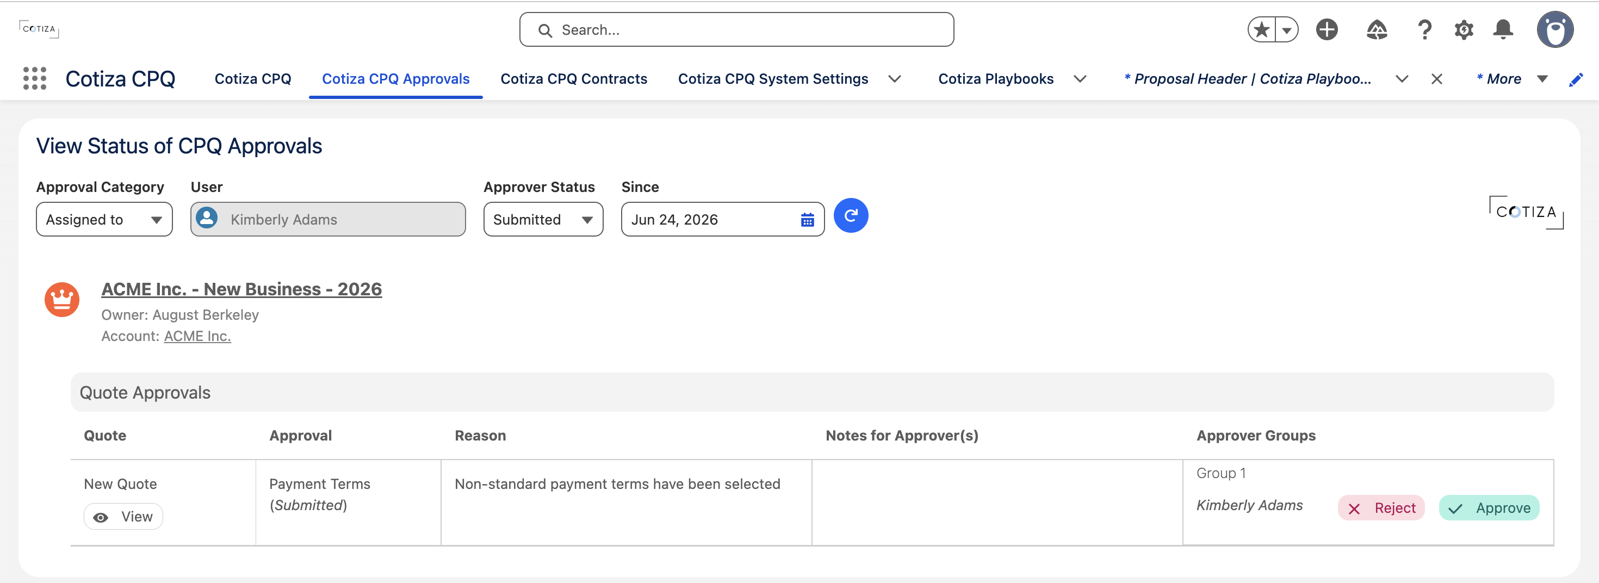Click the 'Quote Approvals' section header
Screen dimensions: 1599x583
tap(812, 393)
